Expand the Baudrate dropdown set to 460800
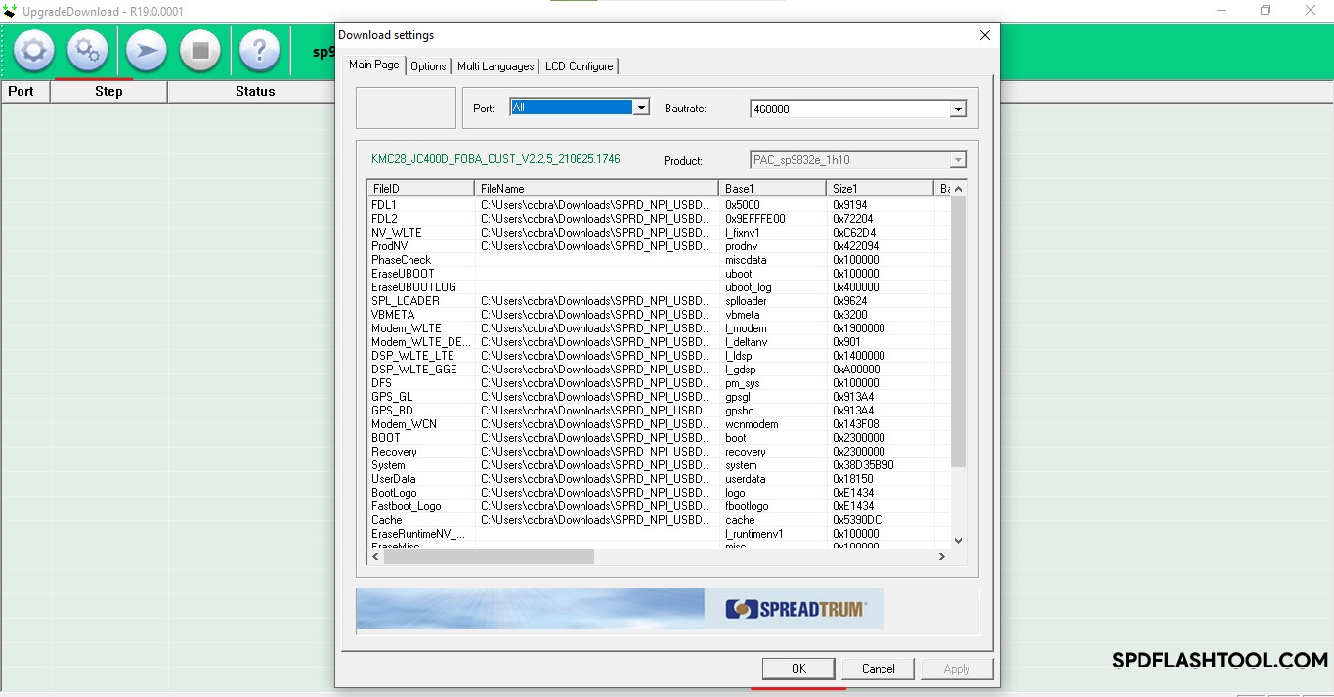1334x697 pixels. (x=958, y=109)
